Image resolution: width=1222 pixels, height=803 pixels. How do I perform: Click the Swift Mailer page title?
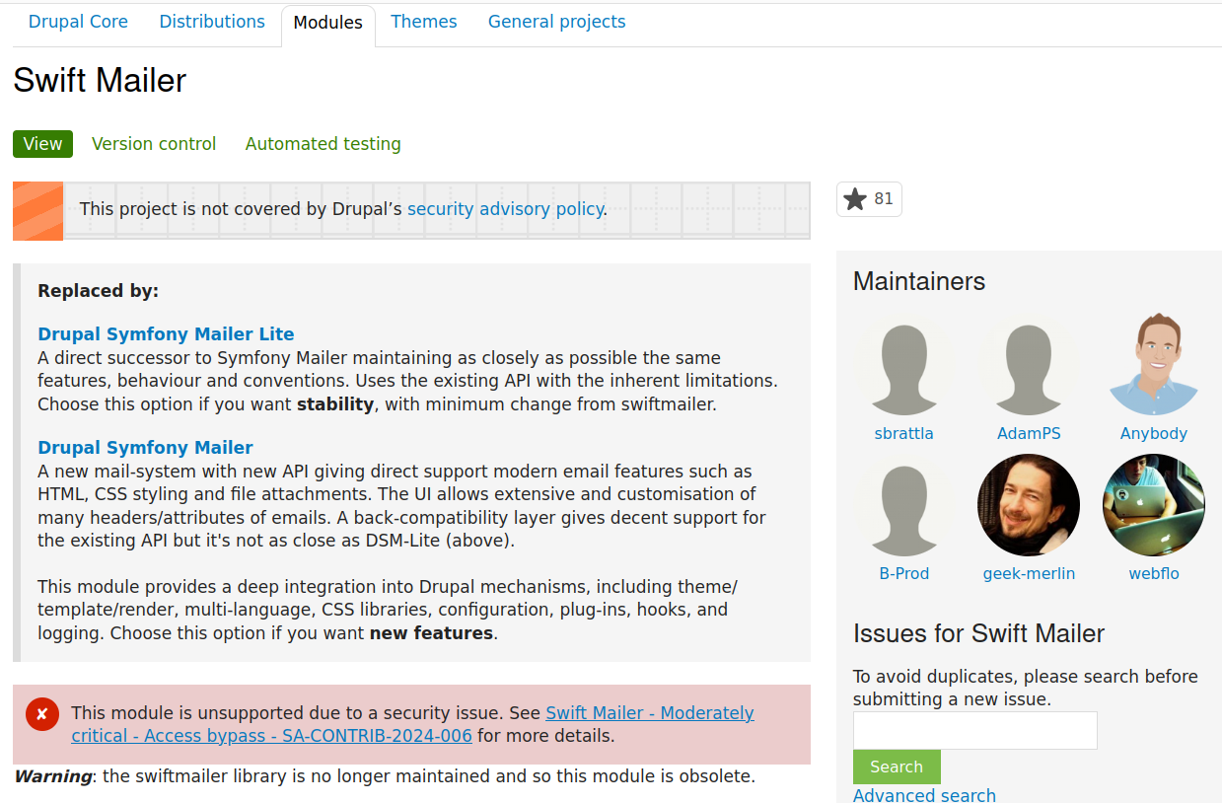[100, 81]
